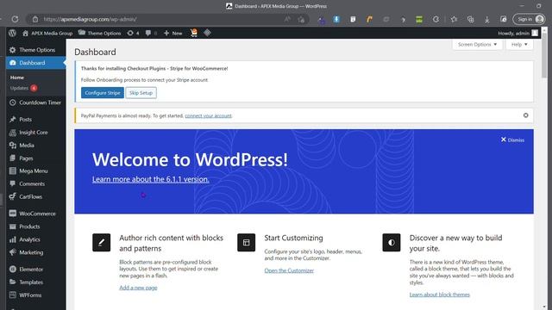
Task: Click the pencil icon for Author rich content
Action: (102, 243)
